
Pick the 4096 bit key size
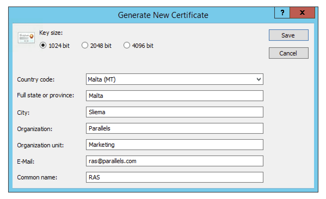(127, 46)
